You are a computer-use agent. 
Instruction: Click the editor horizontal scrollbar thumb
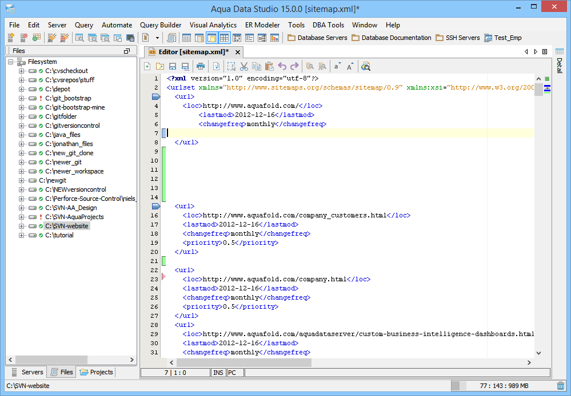pos(243,362)
